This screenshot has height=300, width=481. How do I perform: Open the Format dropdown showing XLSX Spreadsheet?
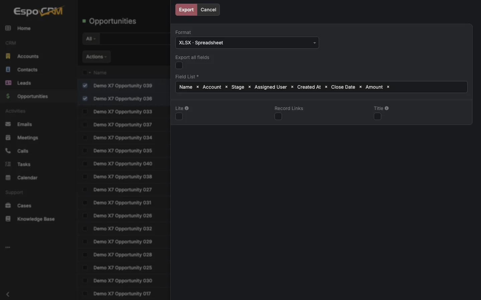tap(247, 43)
